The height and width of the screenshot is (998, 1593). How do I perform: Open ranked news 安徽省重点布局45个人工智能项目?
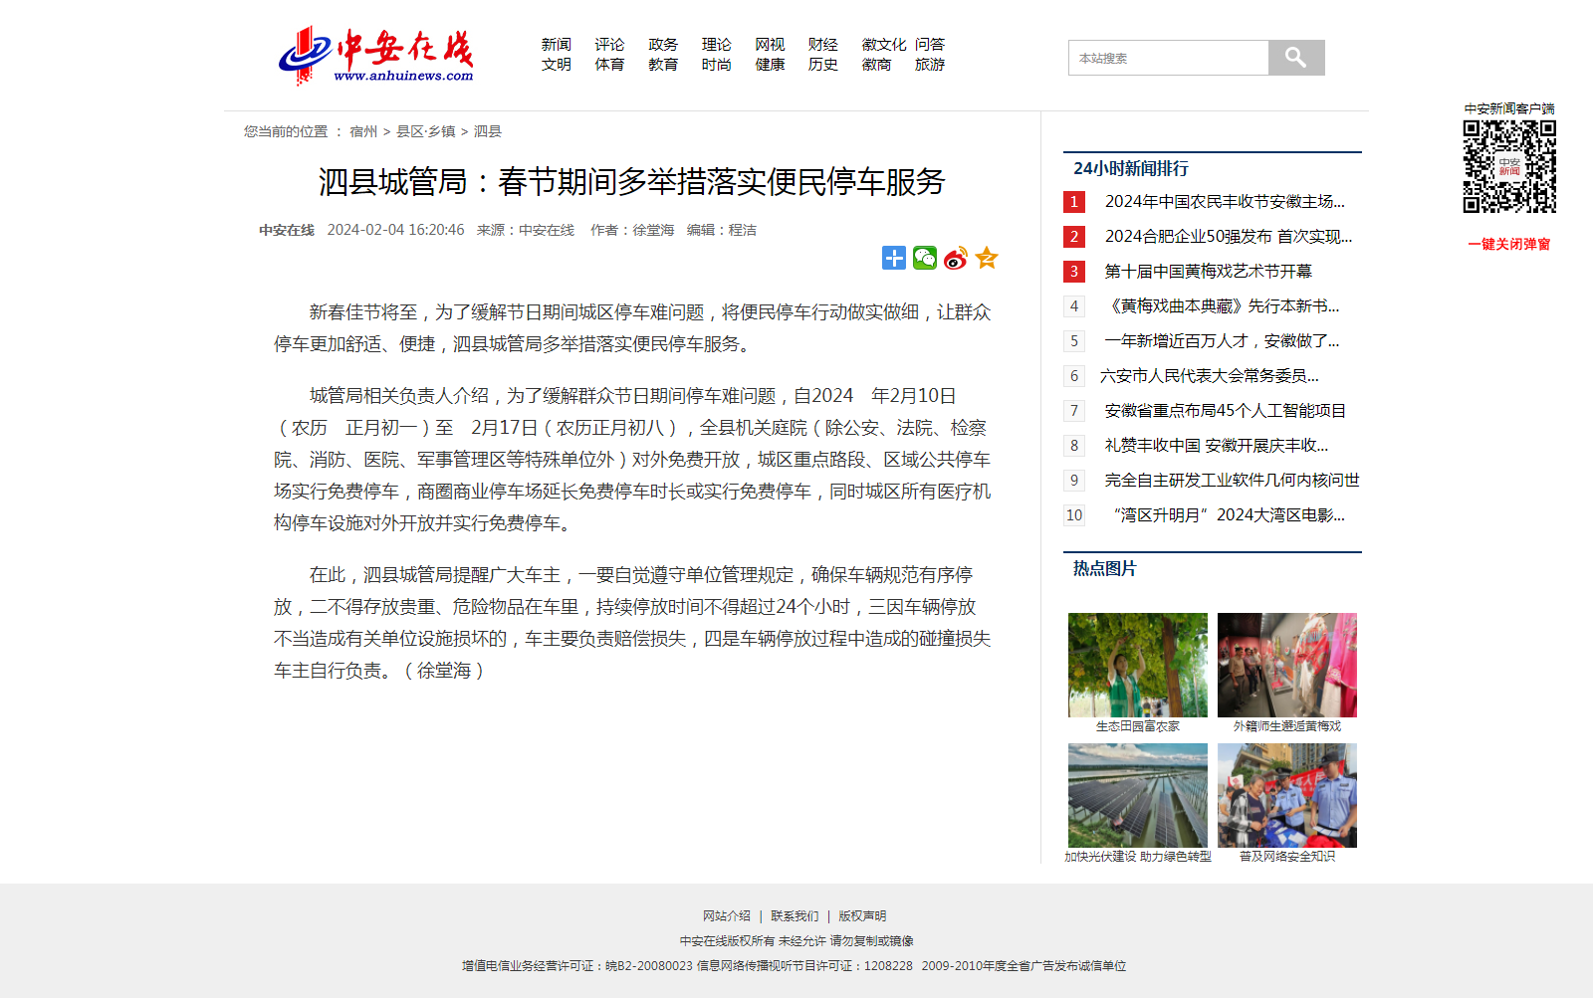coord(1226,411)
